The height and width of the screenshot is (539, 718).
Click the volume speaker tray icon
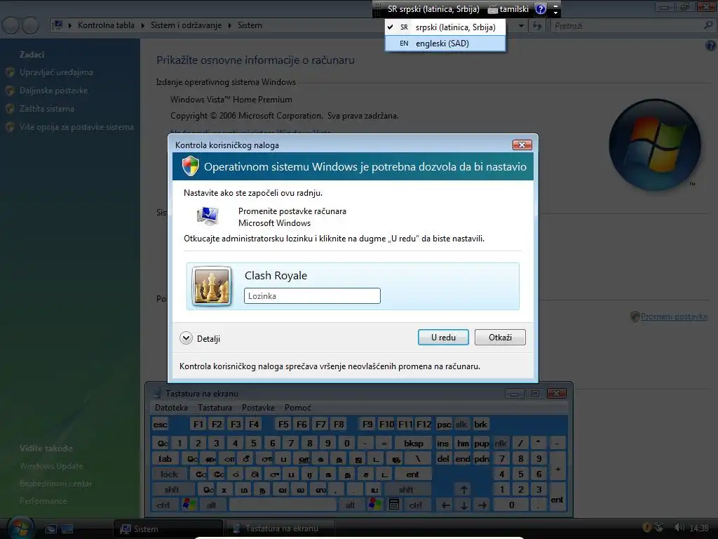click(x=679, y=528)
